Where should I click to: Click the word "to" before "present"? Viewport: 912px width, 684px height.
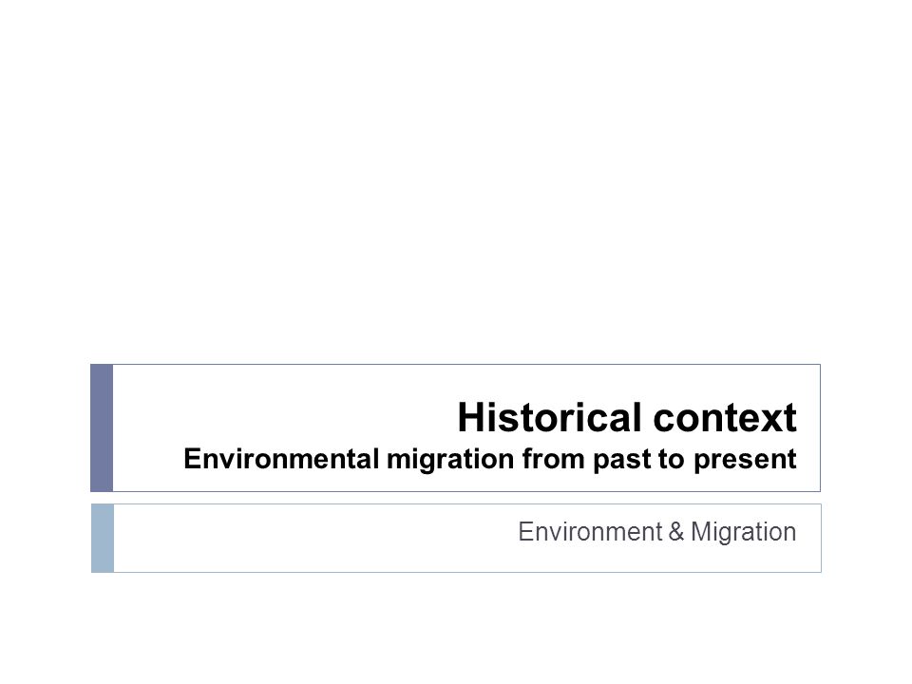coord(672,460)
